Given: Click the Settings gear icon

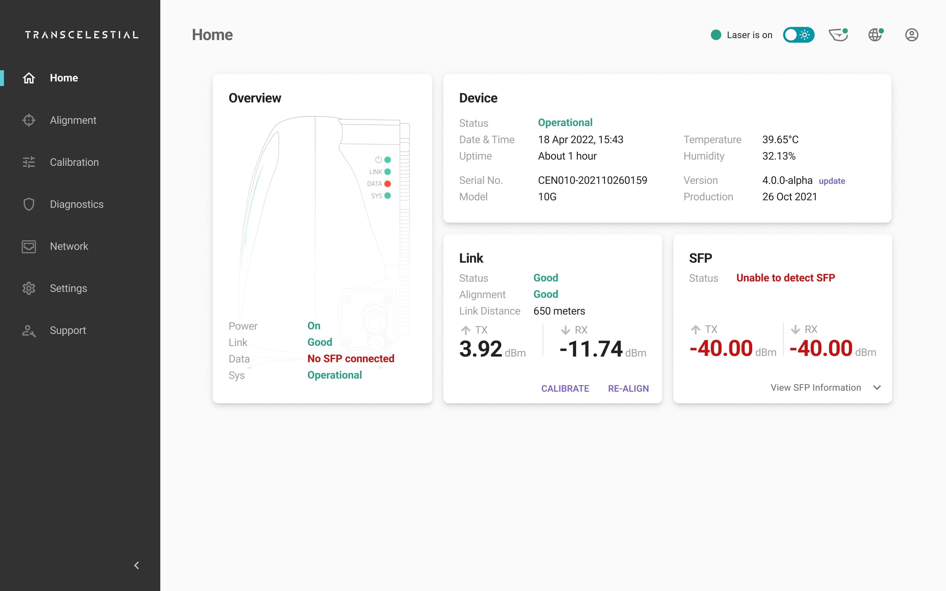Looking at the screenshot, I should tap(29, 289).
